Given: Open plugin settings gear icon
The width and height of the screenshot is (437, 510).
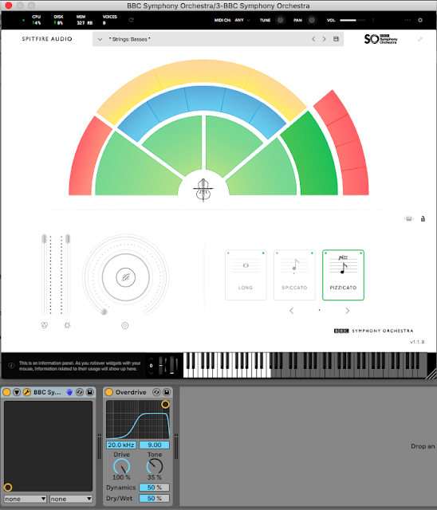Looking at the screenshot, I should pyautogui.click(x=420, y=20).
